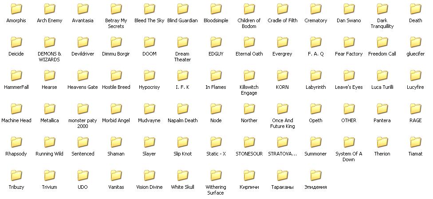Image resolution: width=433 pixels, height=199 pixels.
Task: Select the Dan Swano folder icon
Action: pos(349,9)
